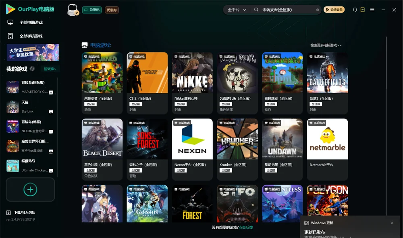Open the 黎明觉醒 (全区服) game card
Image resolution: width=403 pixels, height=238 pixels.
coord(282,150)
